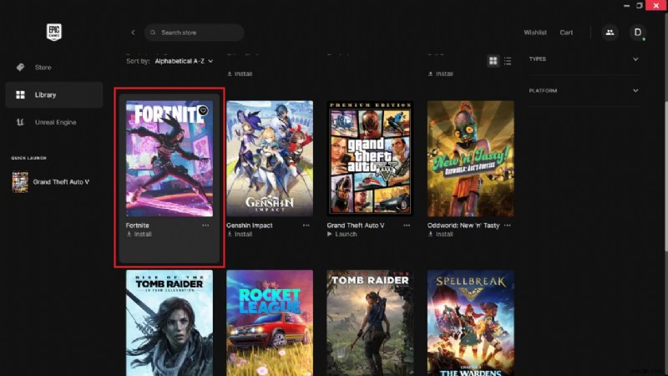Viewport: 668px width, 376px height.
Task: Restore down the launcher window
Action: click(640, 6)
